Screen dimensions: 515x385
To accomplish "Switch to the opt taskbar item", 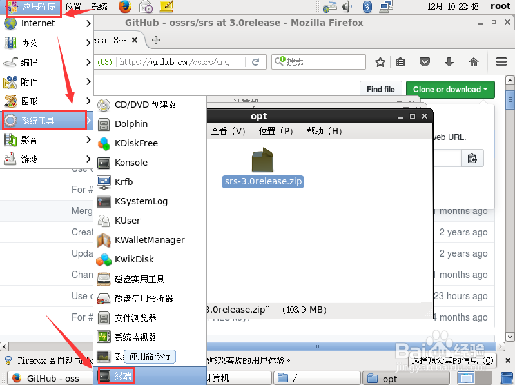I will pyautogui.click(x=407, y=379).
